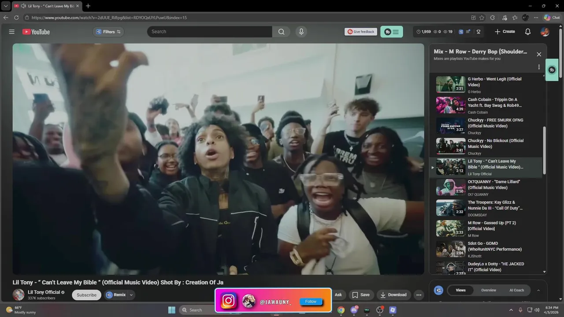Go to the YouTube home logo
The height and width of the screenshot is (317, 564).
click(x=36, y=32)
